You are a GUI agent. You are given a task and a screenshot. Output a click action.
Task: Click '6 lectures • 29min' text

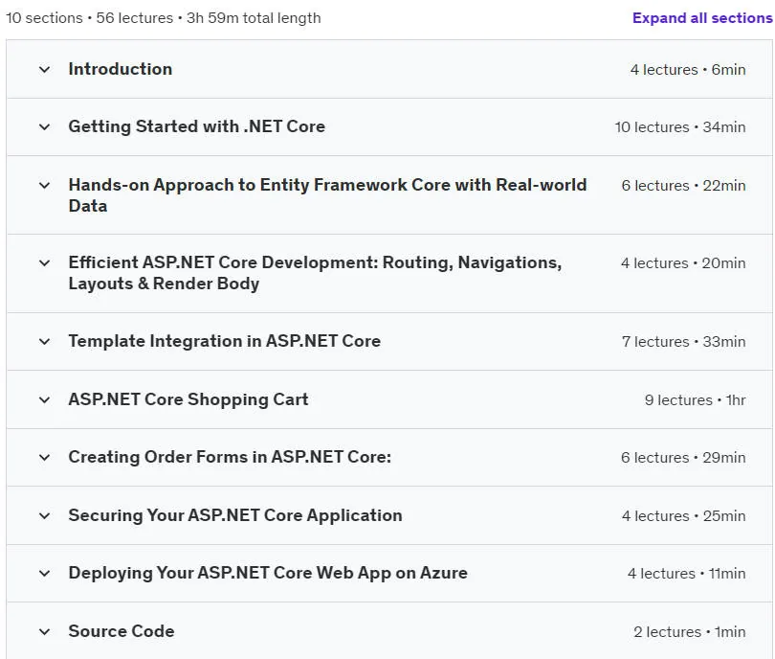[x=683, y=458]
